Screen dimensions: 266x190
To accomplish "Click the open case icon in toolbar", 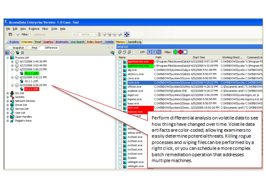I will (11, 35).
